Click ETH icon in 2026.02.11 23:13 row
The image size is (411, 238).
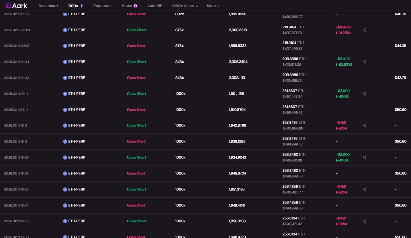pos(65,94)
